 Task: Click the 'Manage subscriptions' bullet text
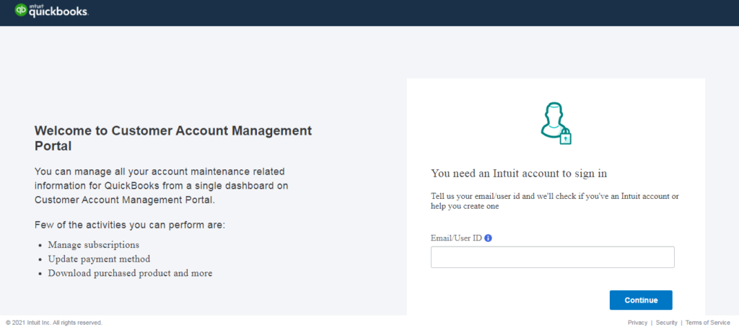93,245
